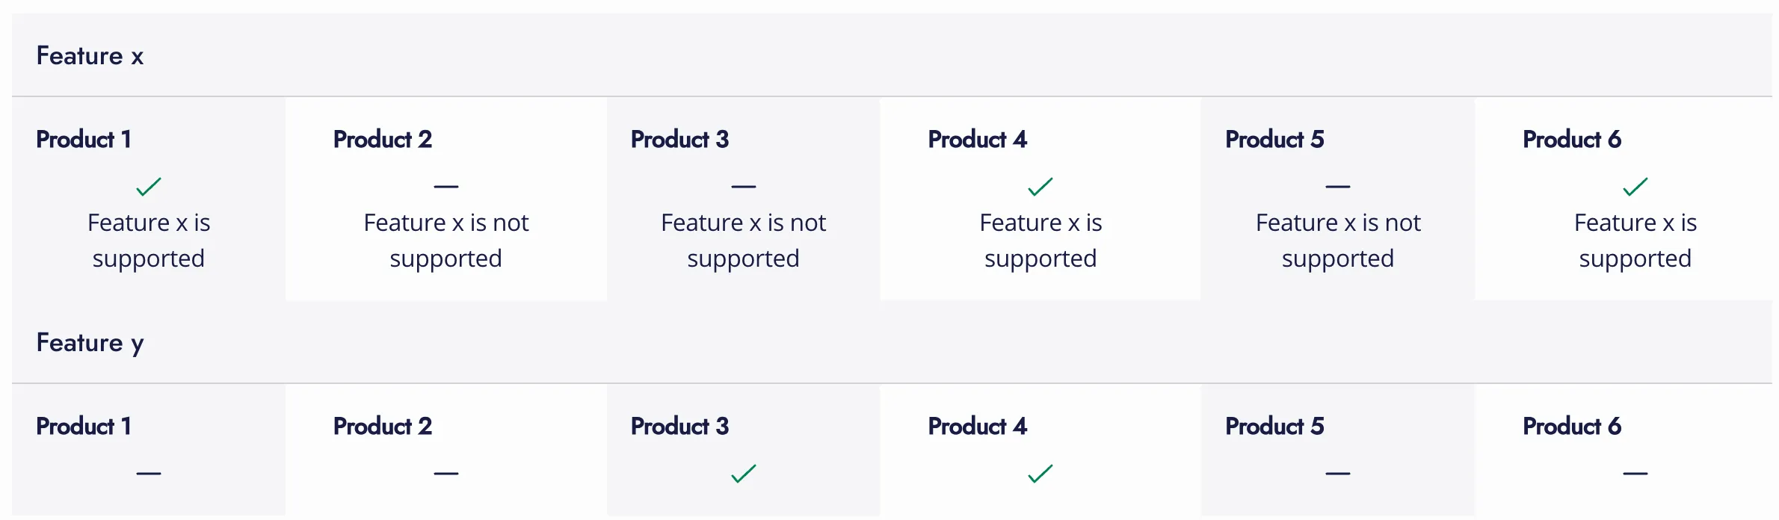
Task: Click the dash icon under Product 1 Feature y
Action: [149, 473]
